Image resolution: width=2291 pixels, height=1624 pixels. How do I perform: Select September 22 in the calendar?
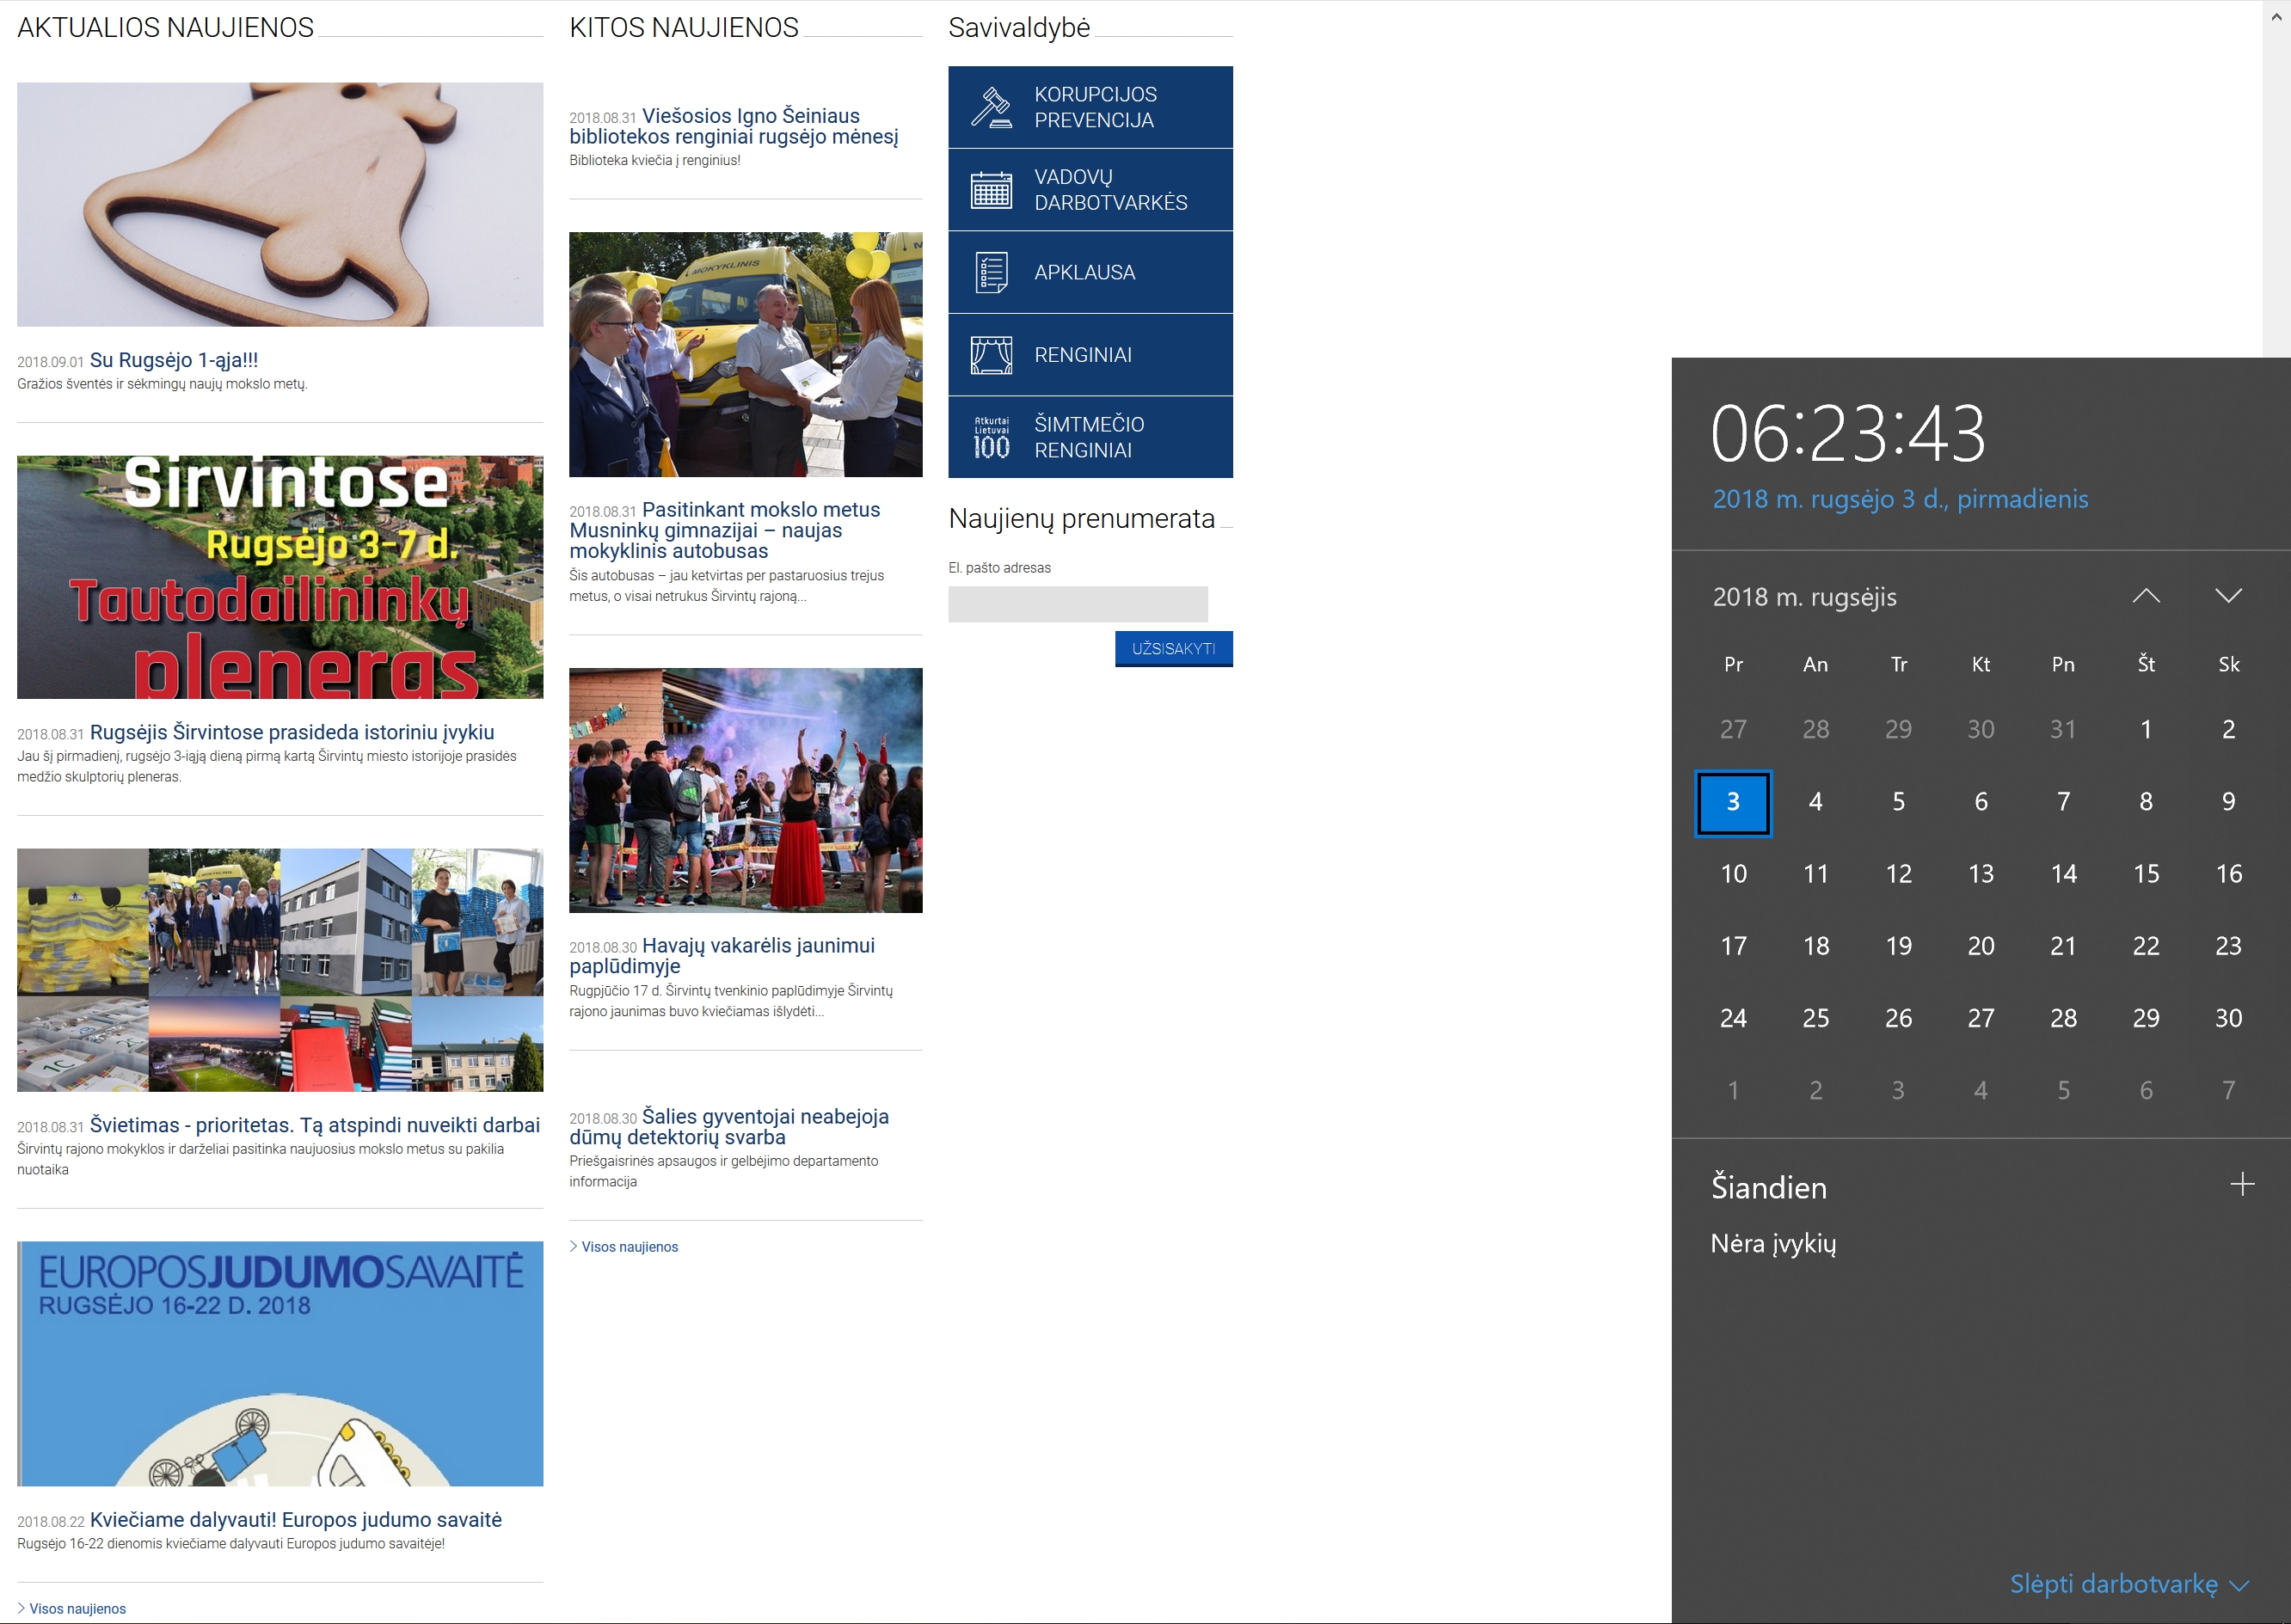[x=2145, y=946]
